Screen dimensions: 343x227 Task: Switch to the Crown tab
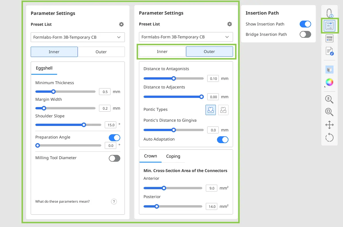point(150,156)
